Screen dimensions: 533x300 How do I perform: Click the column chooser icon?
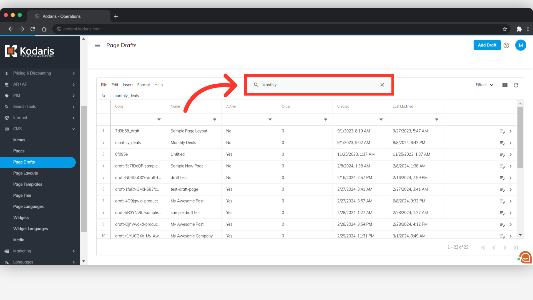[x=505, y=85]
